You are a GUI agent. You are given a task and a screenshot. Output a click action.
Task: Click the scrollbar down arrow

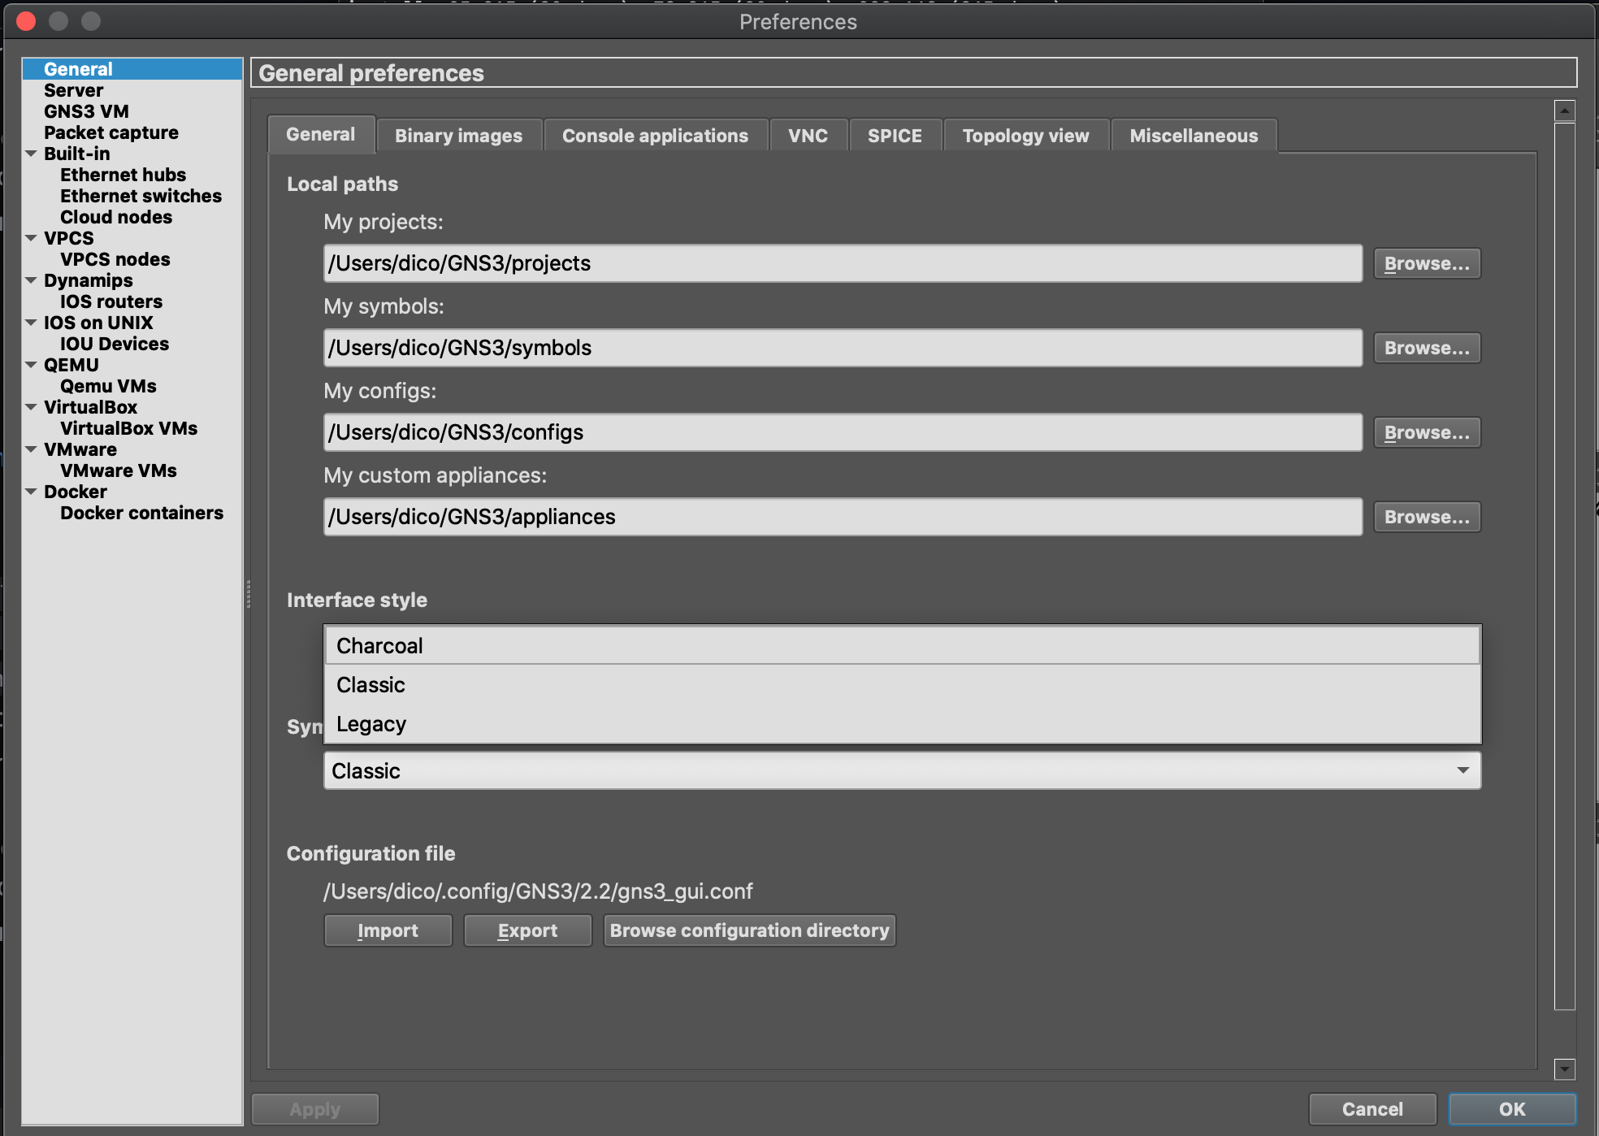[x=1565, y=1069]
